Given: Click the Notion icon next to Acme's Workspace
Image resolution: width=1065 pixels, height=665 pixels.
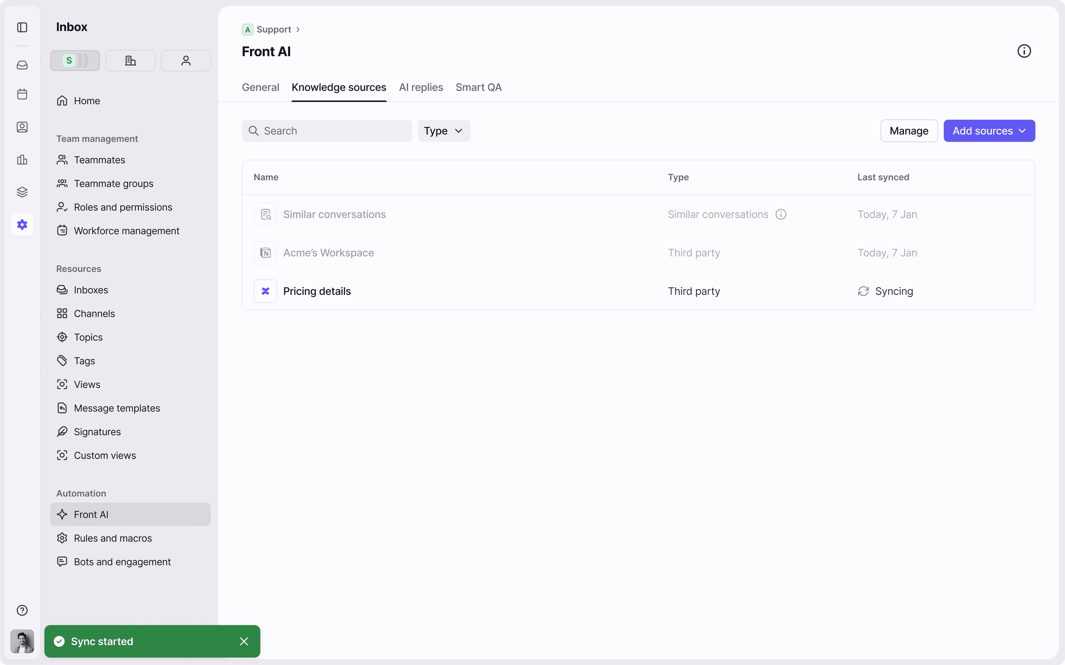Looking at the screenshot, I should (x=265, y=252).
